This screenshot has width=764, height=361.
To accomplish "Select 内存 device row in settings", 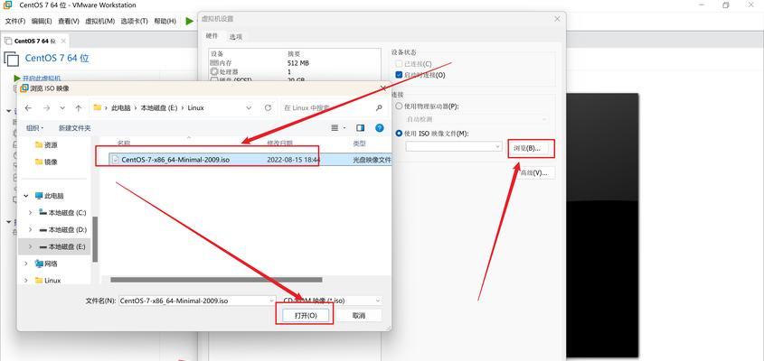I will click(x=295, y=63).
